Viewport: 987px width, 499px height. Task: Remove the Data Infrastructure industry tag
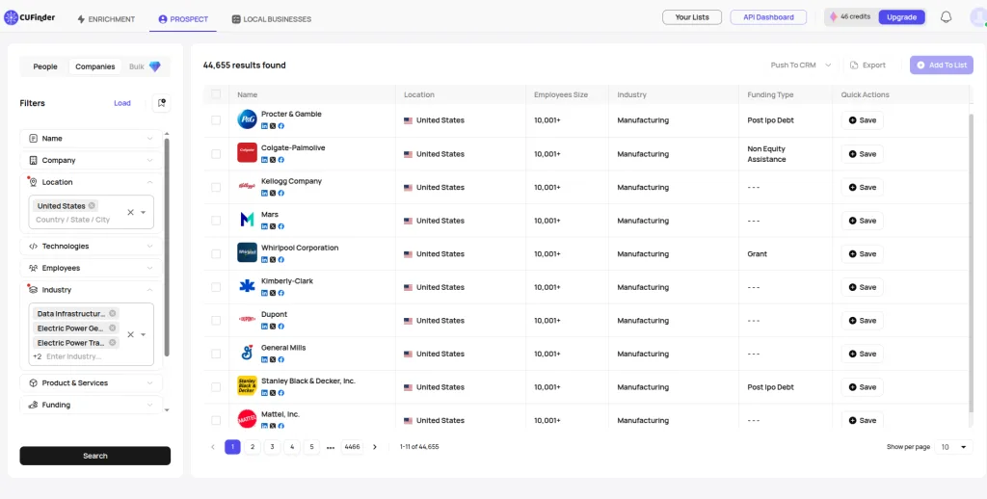(x=112, y=313)
